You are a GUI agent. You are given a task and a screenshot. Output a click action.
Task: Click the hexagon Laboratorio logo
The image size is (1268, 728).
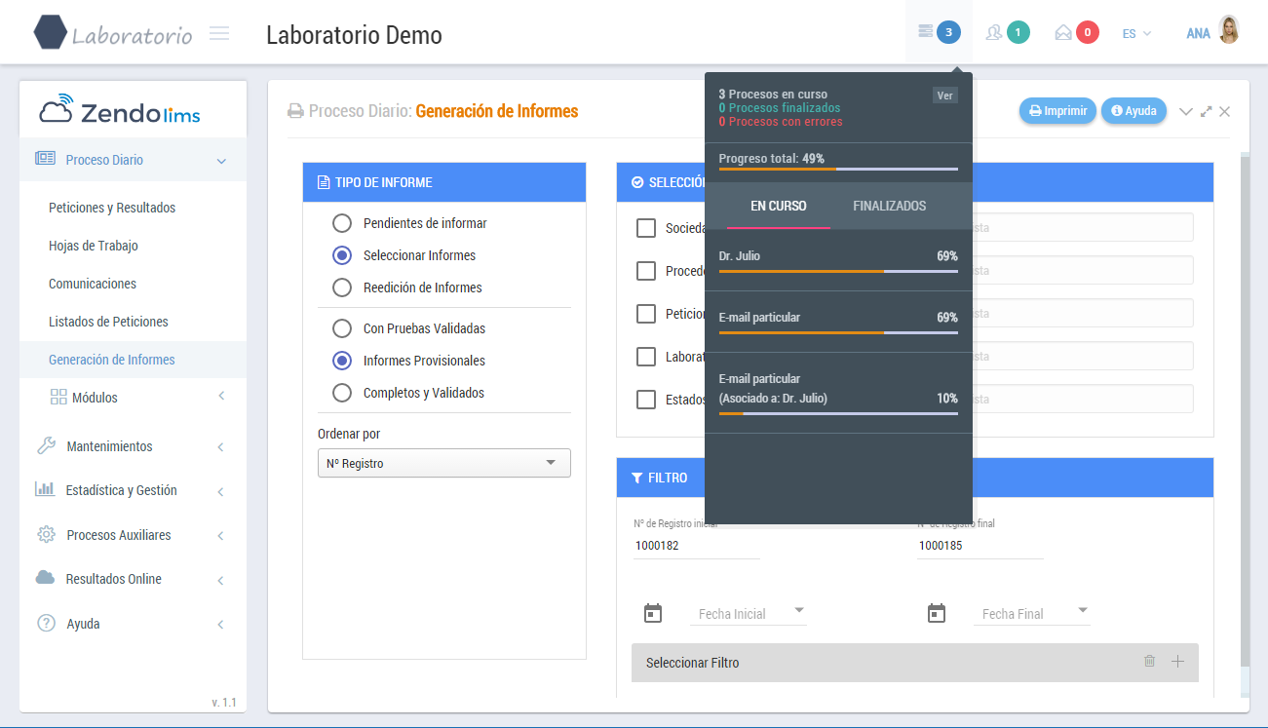[51, 32]
